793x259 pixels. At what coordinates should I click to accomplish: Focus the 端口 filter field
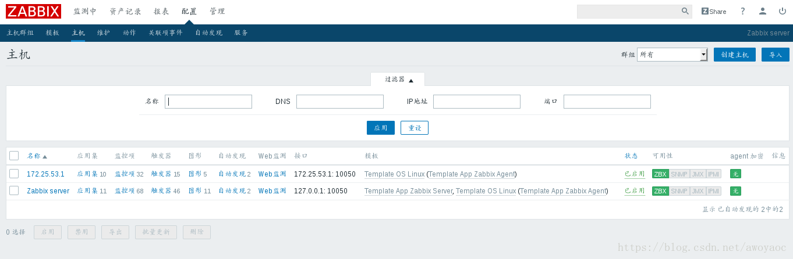(x=607, y=102)
